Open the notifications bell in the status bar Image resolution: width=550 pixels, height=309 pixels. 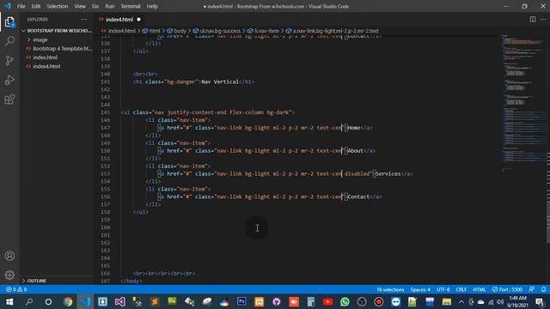coord(543,289)
